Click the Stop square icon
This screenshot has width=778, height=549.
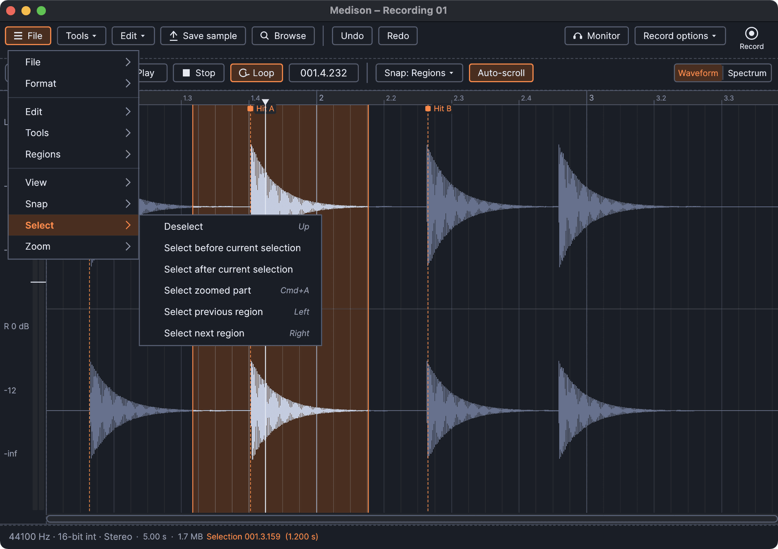coord(186,73)
